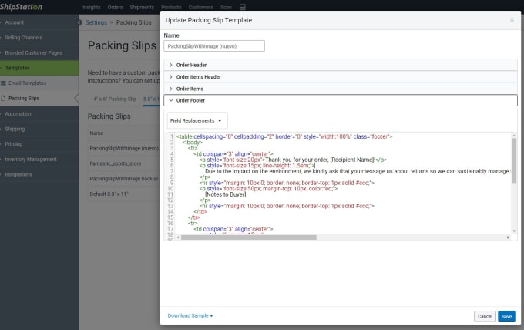Open the Products menu
The height and width of the screenshot is (330, 524).
coord(171,7)
